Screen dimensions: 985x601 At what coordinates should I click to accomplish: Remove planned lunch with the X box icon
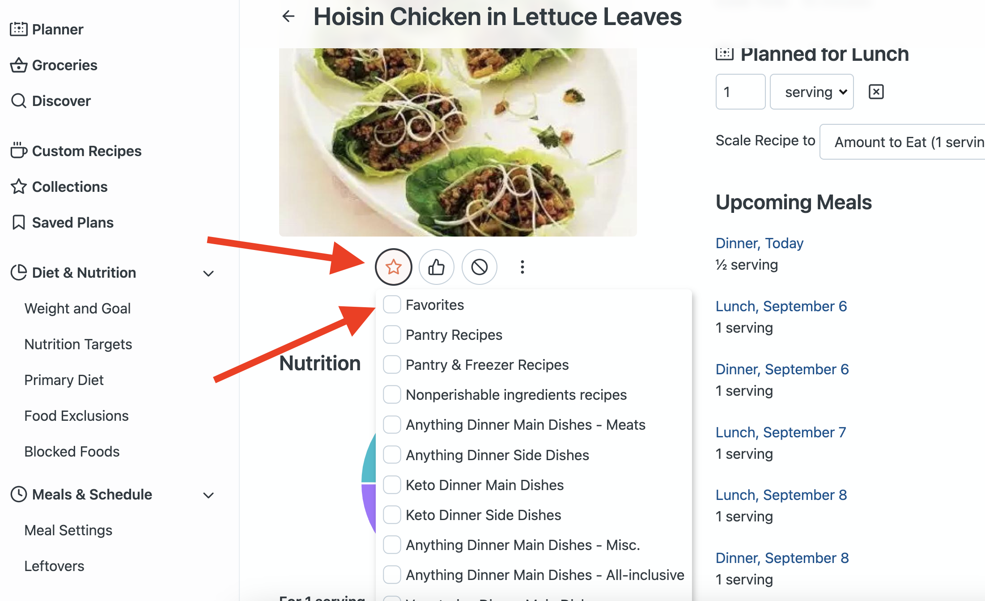pyautogui.click(x=876, y=92)
